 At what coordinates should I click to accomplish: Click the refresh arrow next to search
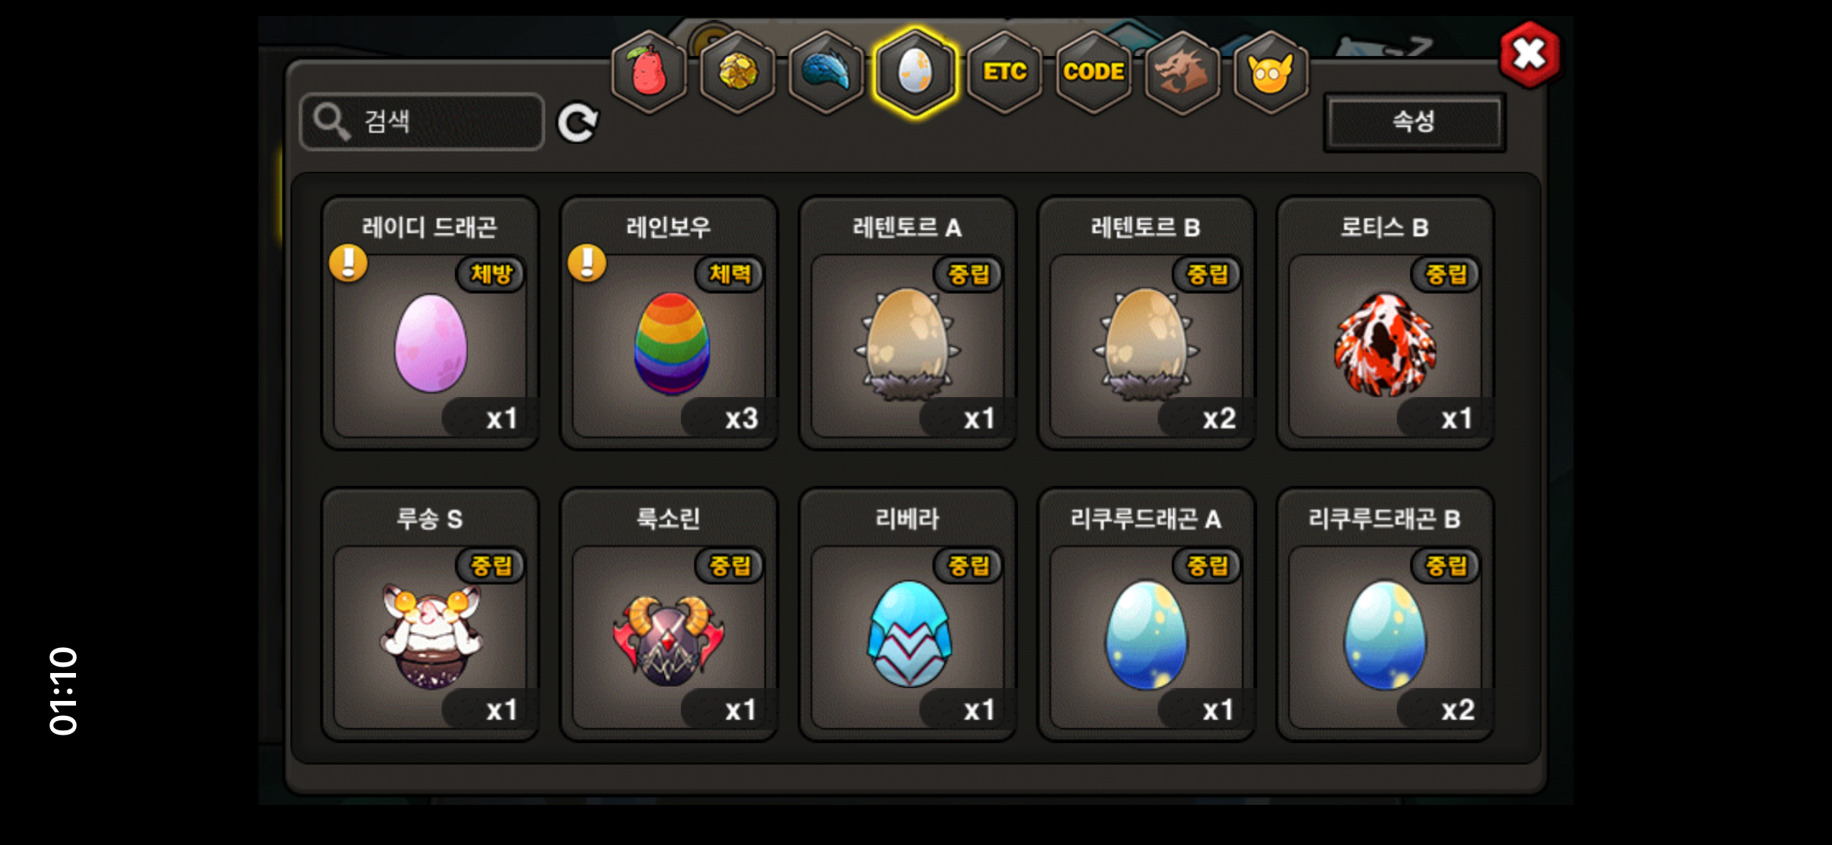578,123
